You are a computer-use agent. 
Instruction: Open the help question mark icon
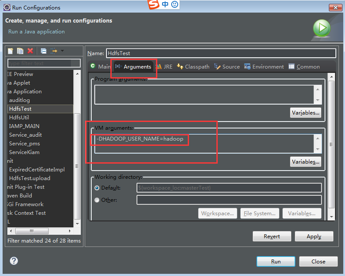[13, 261]
